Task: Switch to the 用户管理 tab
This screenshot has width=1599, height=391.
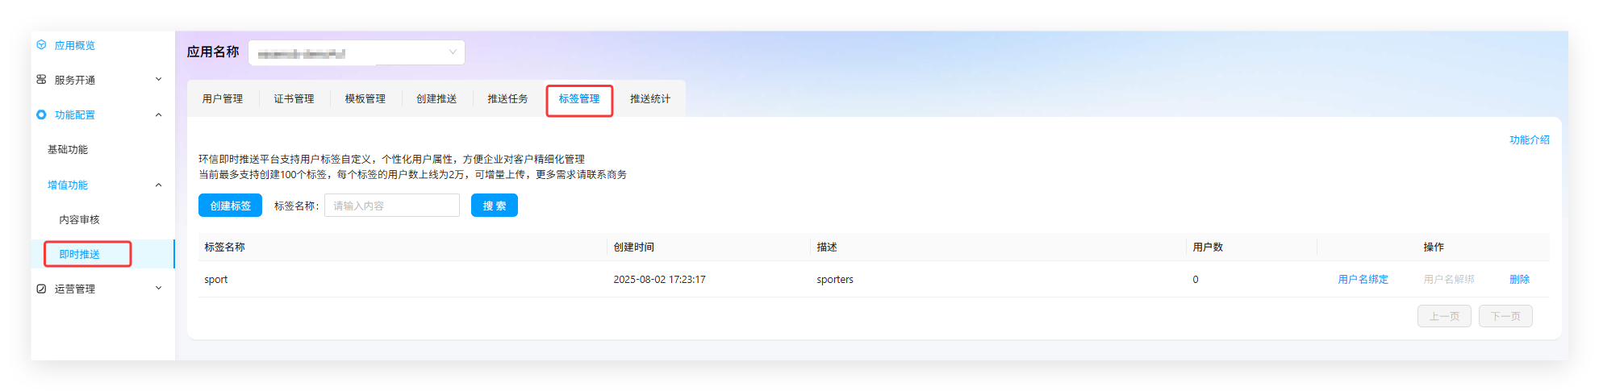Action: click(x=223, y=99)
